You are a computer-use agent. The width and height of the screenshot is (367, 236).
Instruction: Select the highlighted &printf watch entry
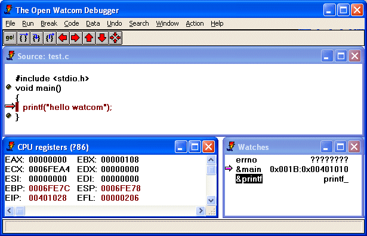tap(249, 179)
